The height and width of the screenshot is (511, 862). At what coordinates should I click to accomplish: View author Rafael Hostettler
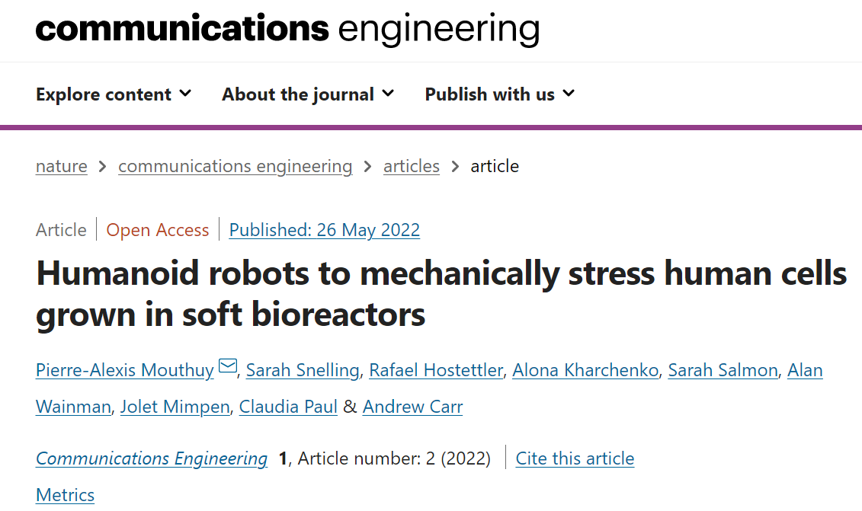(436, 370)
